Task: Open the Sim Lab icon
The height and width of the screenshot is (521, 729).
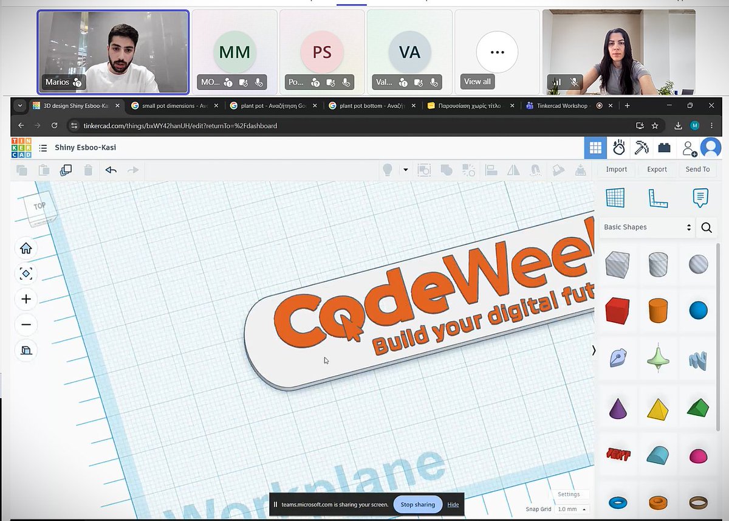Action: pyautogui.click(x=619, y=148)
